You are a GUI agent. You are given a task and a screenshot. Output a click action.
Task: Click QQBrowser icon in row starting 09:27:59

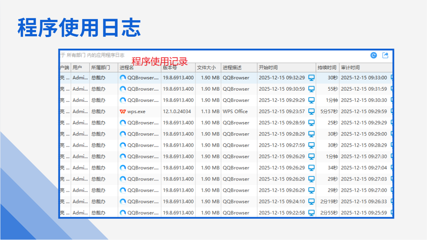123,145
